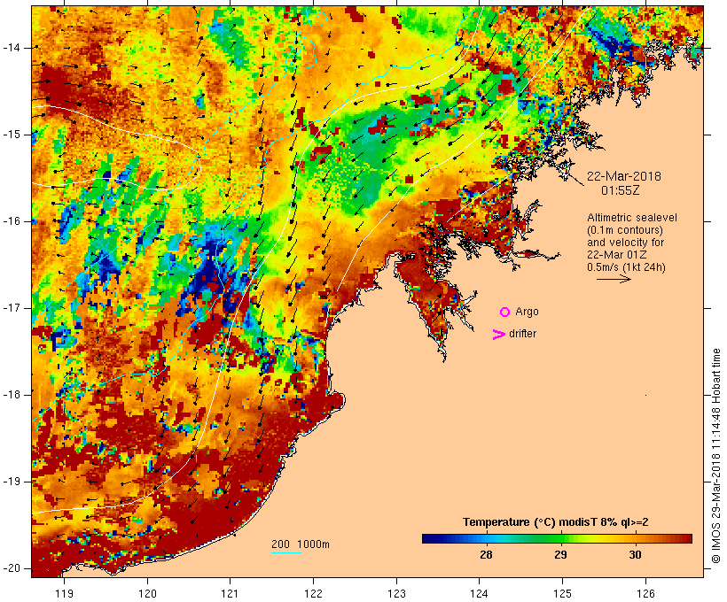Click the '200 1000m' isobath label
The image size is (727, 602).
click(x=301, y=544)
